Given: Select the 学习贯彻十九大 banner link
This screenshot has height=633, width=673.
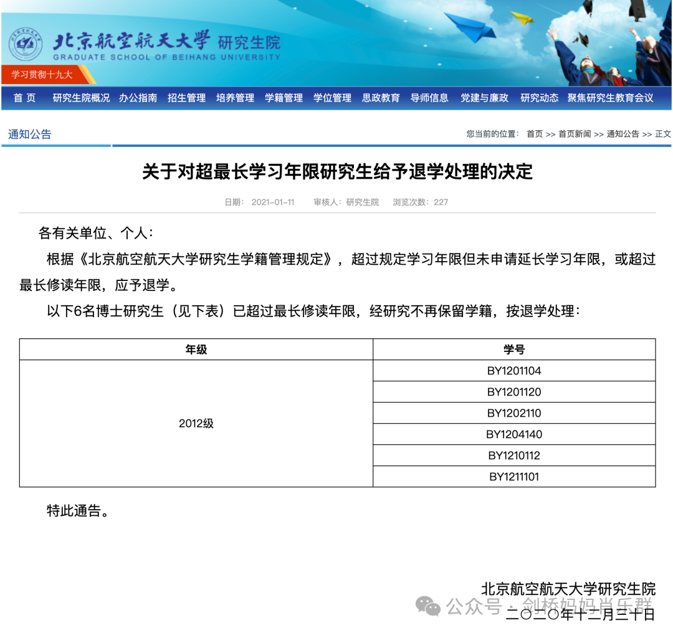Looking at the screenshot, I should tap(42, 73).
